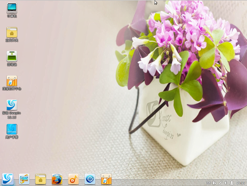This screenshot has height=186, width=247.
Task: Click the clock in the system tray
Action: pyautogui.click(x=241, y=183)
